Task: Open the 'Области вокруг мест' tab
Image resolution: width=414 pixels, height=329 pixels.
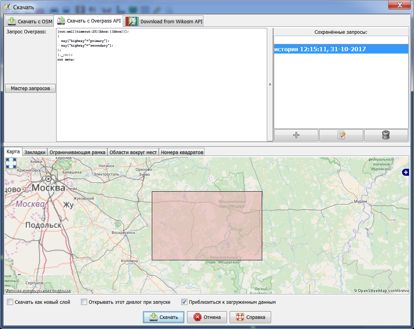Action: coord(133,152)
